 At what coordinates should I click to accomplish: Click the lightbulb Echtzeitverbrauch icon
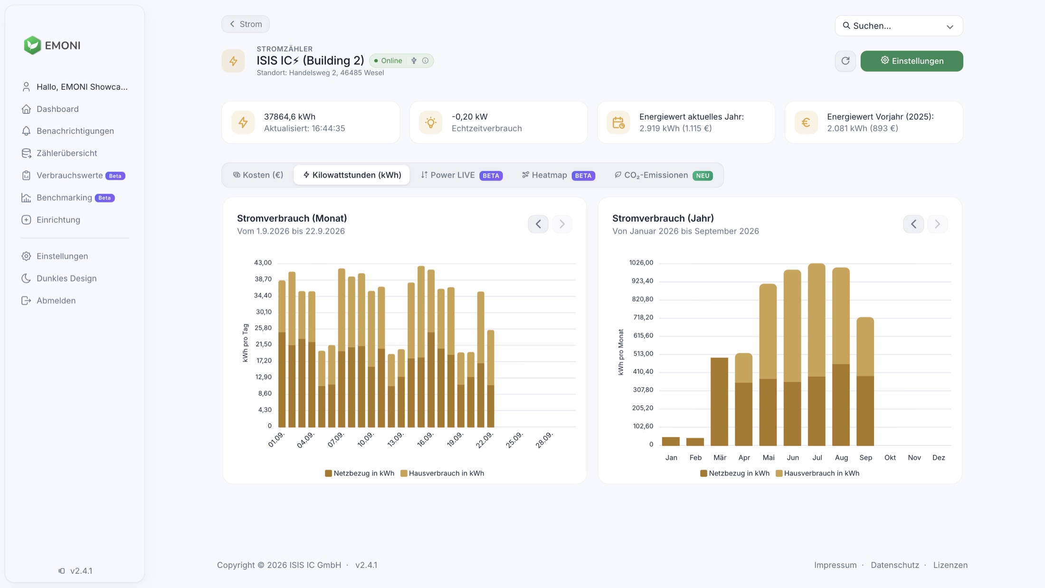click(430, 123)
